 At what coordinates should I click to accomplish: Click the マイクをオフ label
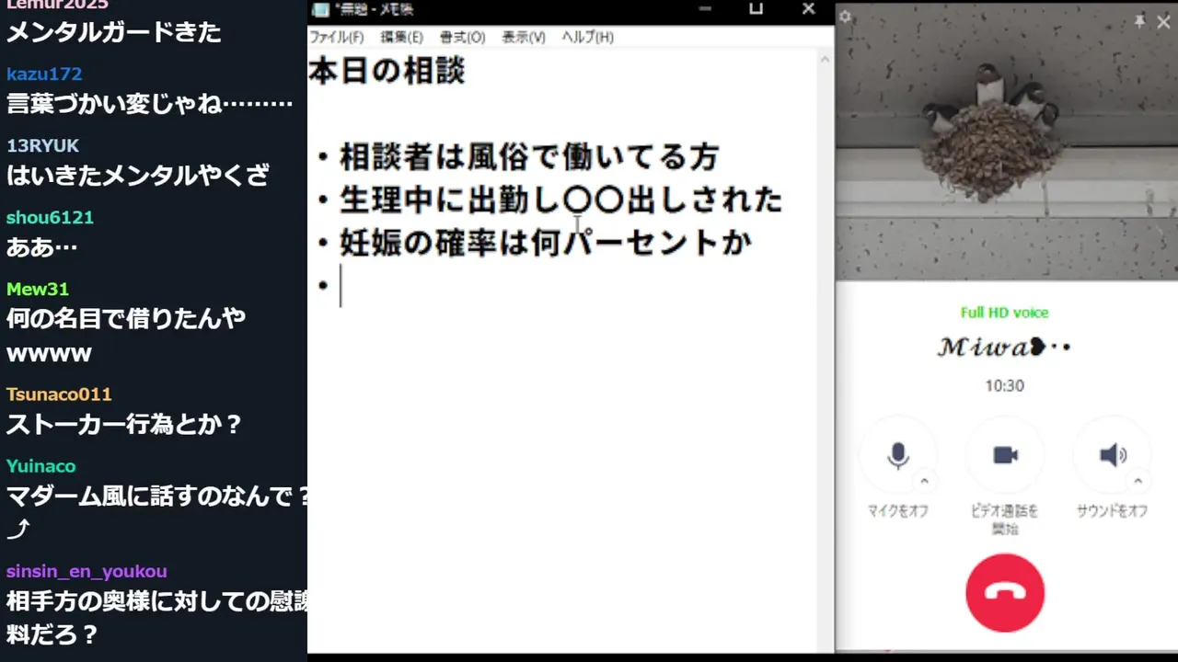point(897,511)
